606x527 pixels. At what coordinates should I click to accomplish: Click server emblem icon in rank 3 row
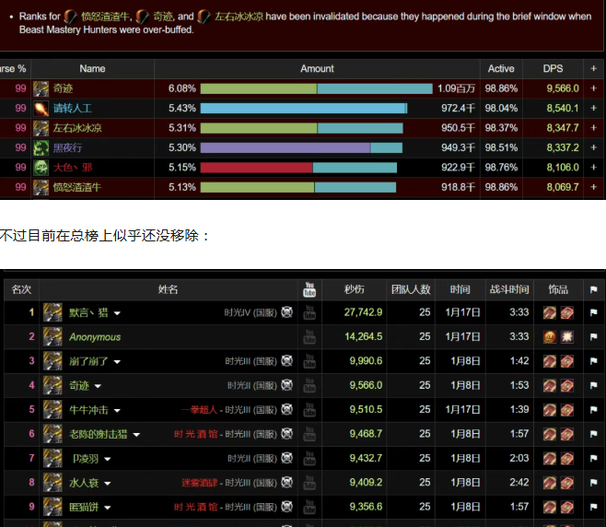[x=287, y=360]
